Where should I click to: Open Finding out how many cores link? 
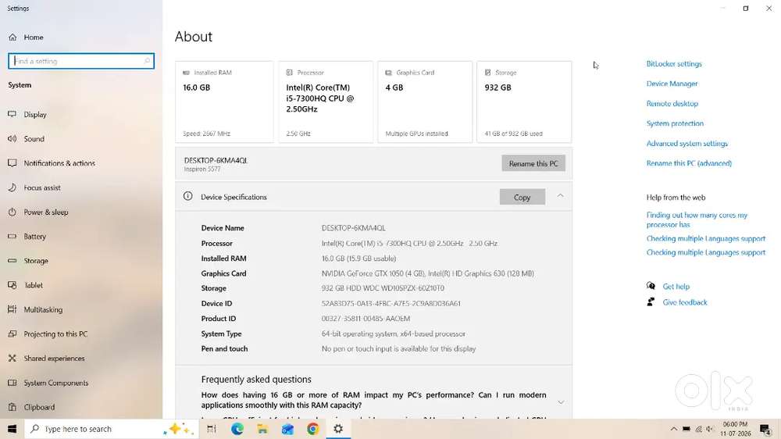(697, 219)
